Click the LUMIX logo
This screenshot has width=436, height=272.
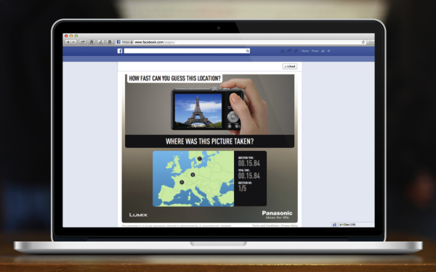coord(138,215)
